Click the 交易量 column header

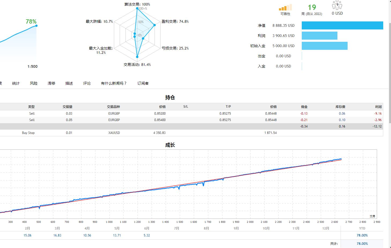[67, 107]
